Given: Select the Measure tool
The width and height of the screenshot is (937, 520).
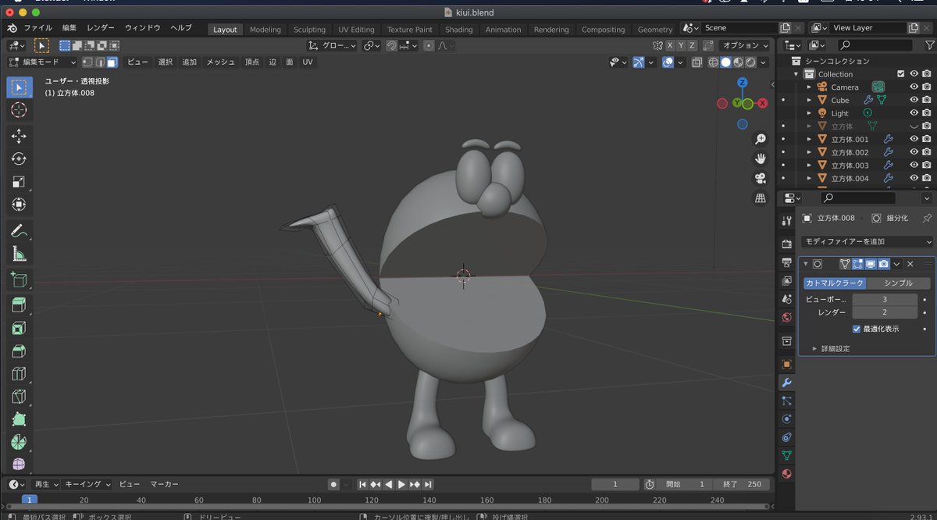Looking at the screenshot, I should click(20, 254).
